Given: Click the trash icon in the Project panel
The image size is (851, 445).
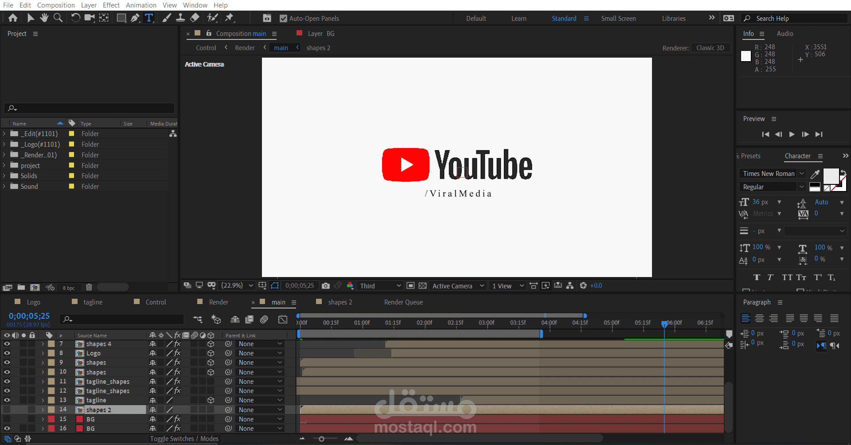Looking at the screenshot, I should click(x=89, y=288).
